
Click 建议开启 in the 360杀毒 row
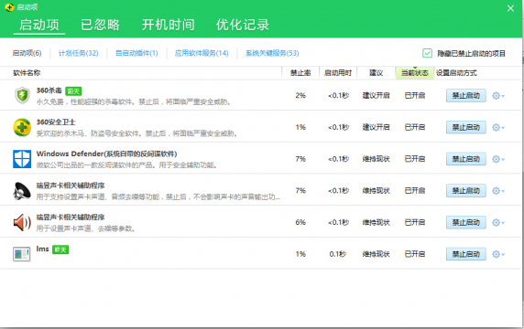point(376,96)
